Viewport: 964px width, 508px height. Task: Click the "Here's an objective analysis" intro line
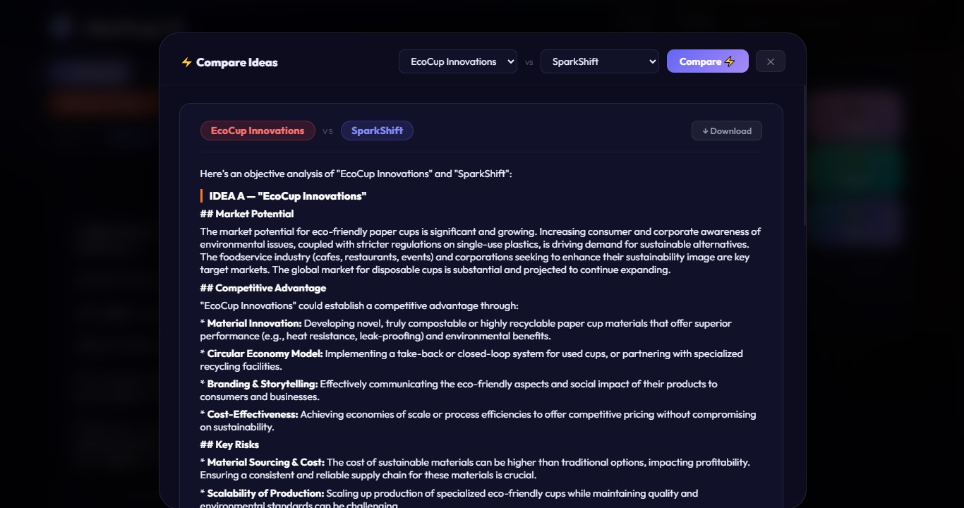click(x=356, y=174)
